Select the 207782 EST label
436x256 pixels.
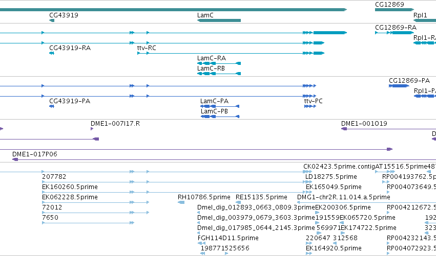[54, 177]
